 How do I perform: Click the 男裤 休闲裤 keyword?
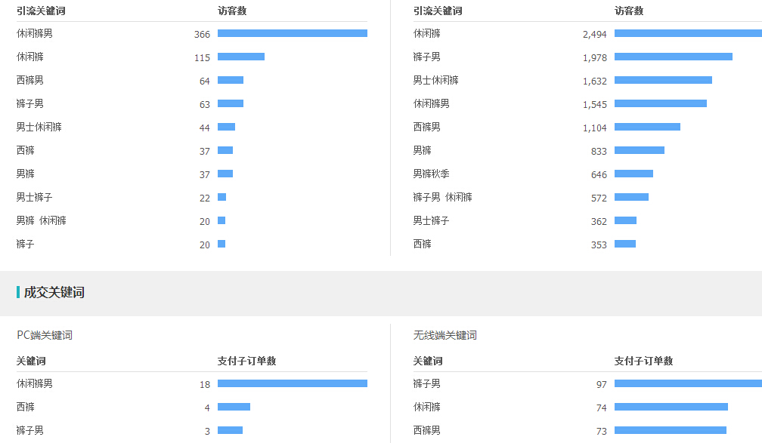[x=41, y=220]
